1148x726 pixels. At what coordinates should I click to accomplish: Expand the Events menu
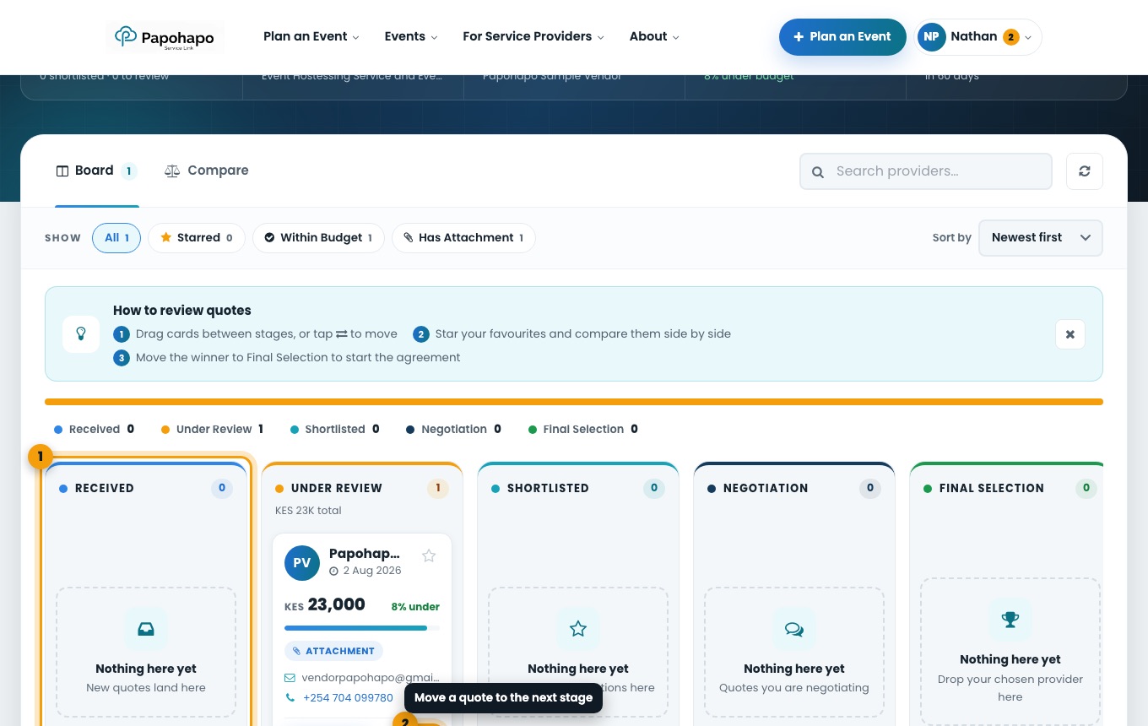click(x=410, y=36)
